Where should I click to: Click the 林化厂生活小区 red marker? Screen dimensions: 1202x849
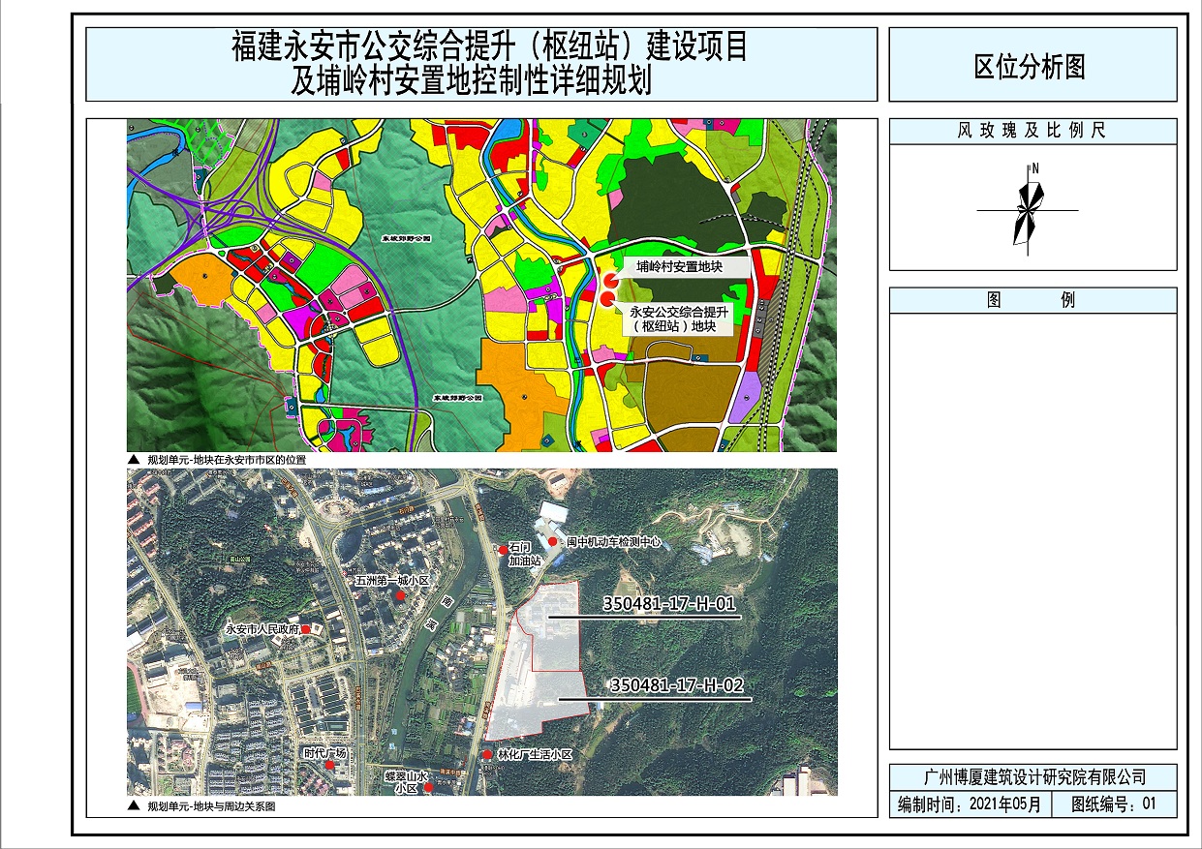pos(487,754)
